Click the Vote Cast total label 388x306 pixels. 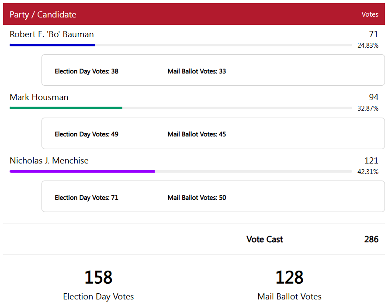click(x=264, y=239)
